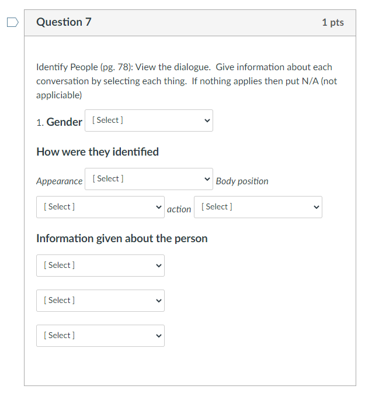Click the Appearance italic label
Viewport: 379px width, 396px height.
[60, 181]
